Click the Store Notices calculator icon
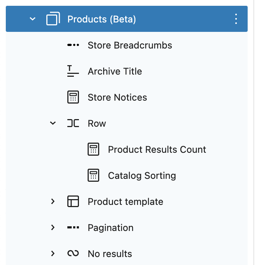This screenshot has width=273, height=265. pyautogui.click(x=73, y=97)
